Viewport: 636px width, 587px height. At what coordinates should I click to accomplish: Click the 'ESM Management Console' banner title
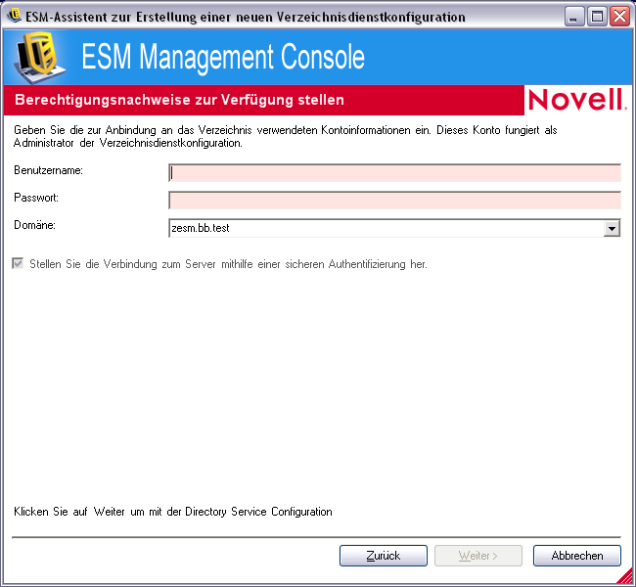223,57
